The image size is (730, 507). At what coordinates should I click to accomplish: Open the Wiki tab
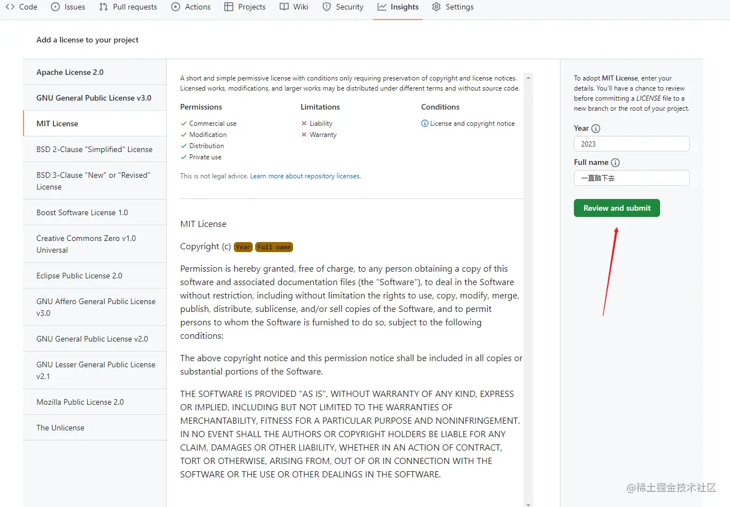pos(294,7)
